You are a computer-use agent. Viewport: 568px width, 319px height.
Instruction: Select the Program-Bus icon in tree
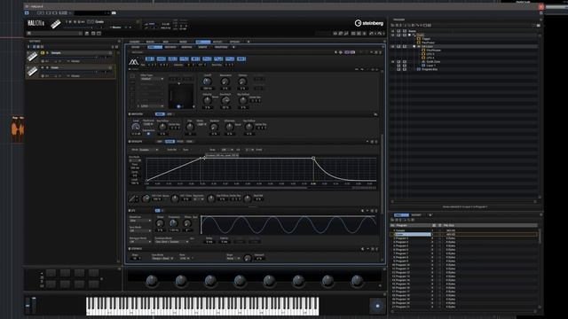(x=419, y=69)
